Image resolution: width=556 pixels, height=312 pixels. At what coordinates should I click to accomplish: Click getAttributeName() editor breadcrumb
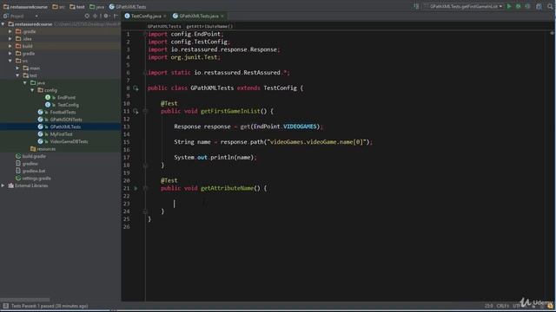pyautogui.click(x=209, y=27)
